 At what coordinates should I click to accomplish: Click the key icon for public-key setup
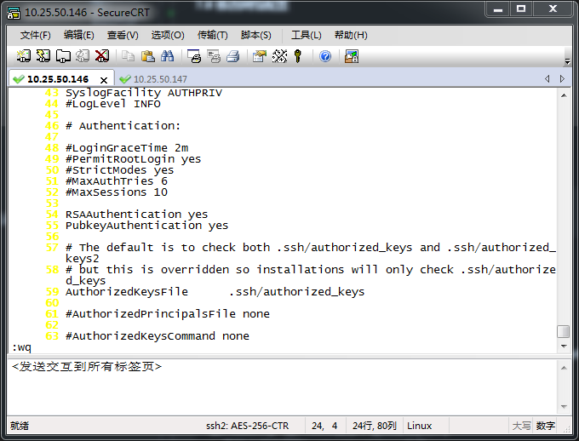pyautogui.click(x=298, y=56)
